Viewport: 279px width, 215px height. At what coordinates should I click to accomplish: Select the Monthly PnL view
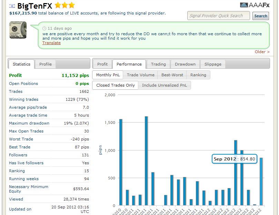(x=108, y=75)
